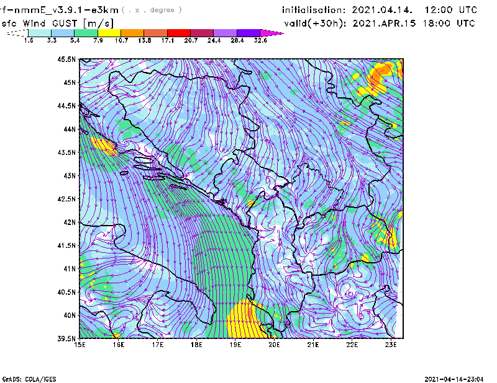Viewport: 497px width, 383px height.
Task: Click the '2021-04-14-23:04' timestamp
Action: (454, 379)
